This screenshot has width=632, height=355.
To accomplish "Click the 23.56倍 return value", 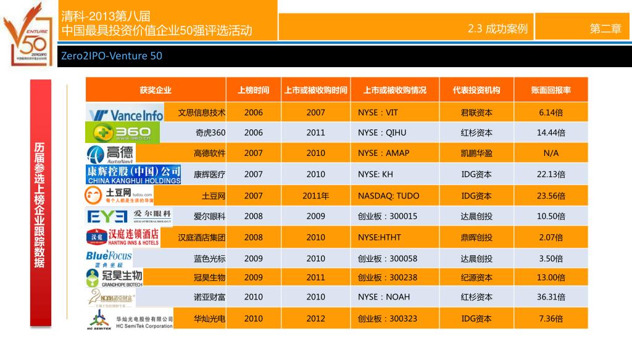I will [551, 196].
